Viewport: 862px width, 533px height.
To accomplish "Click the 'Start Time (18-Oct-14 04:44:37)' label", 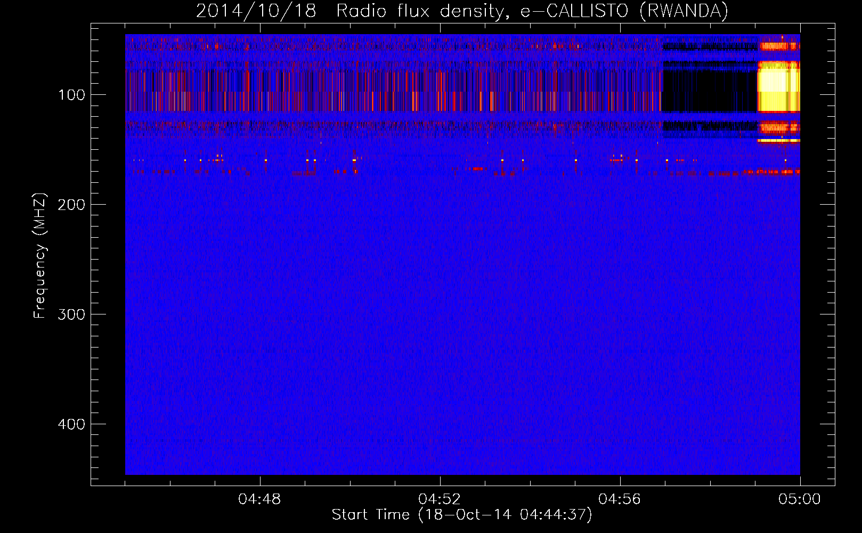I will 462,515.
